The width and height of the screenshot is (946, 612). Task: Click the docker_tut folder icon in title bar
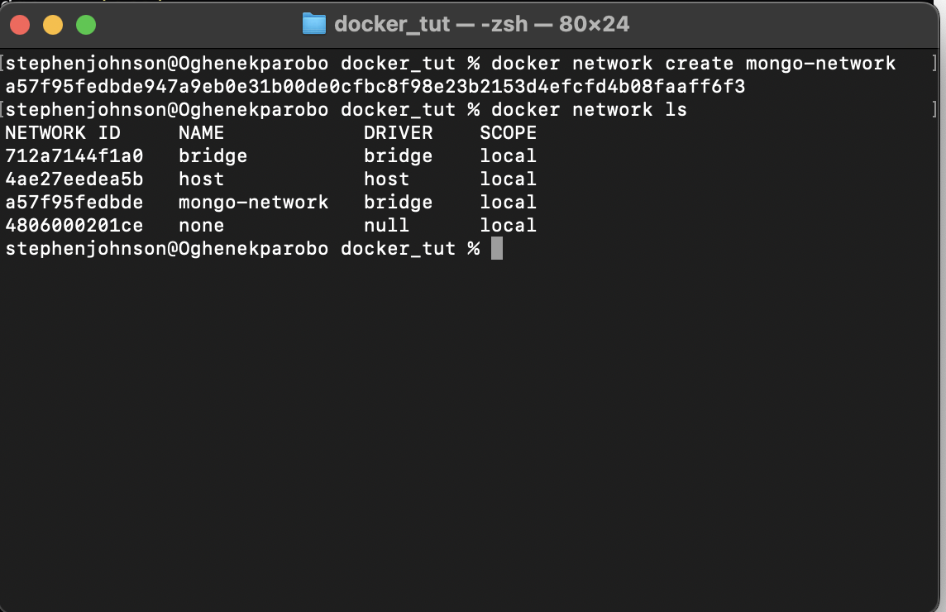point(313,24)
